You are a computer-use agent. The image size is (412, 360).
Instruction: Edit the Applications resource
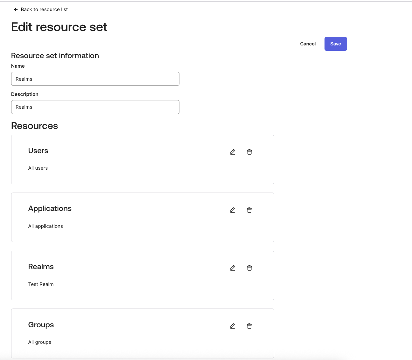233,210
